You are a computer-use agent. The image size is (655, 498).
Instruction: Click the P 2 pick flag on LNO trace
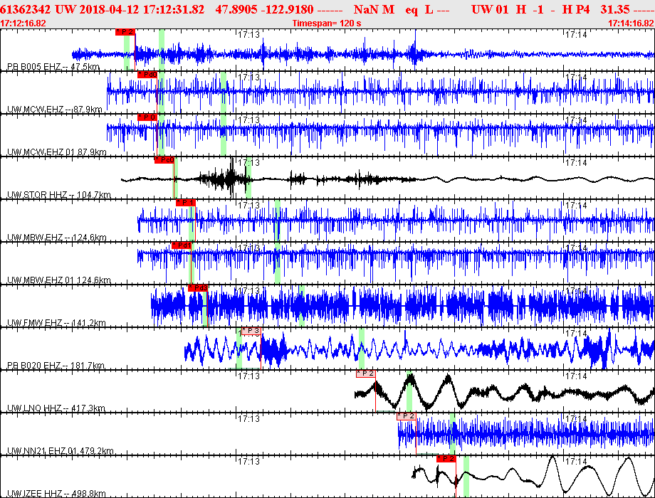tap(365, 373)
